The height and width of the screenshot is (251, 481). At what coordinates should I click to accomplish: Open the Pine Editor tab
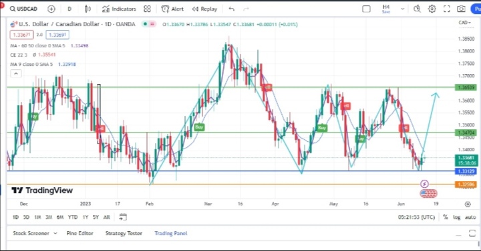click(79, 233)
